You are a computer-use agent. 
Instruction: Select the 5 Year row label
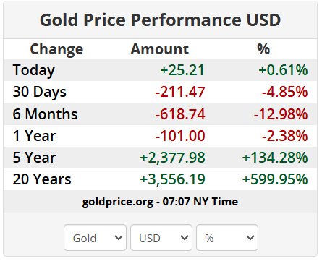(34, 158)
